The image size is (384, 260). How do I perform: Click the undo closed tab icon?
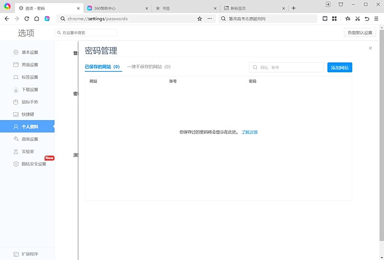click(367, 19)
